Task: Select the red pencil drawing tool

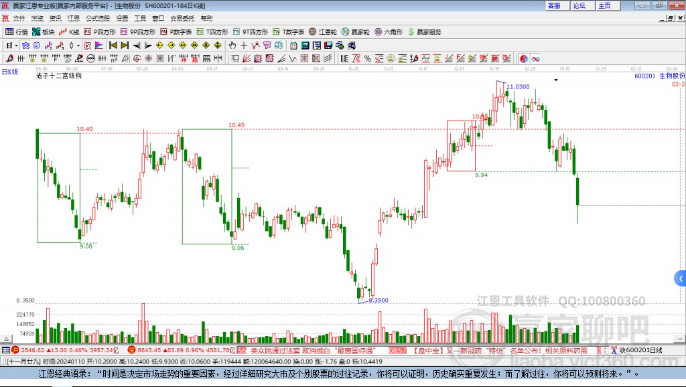Action: (9, 59)
